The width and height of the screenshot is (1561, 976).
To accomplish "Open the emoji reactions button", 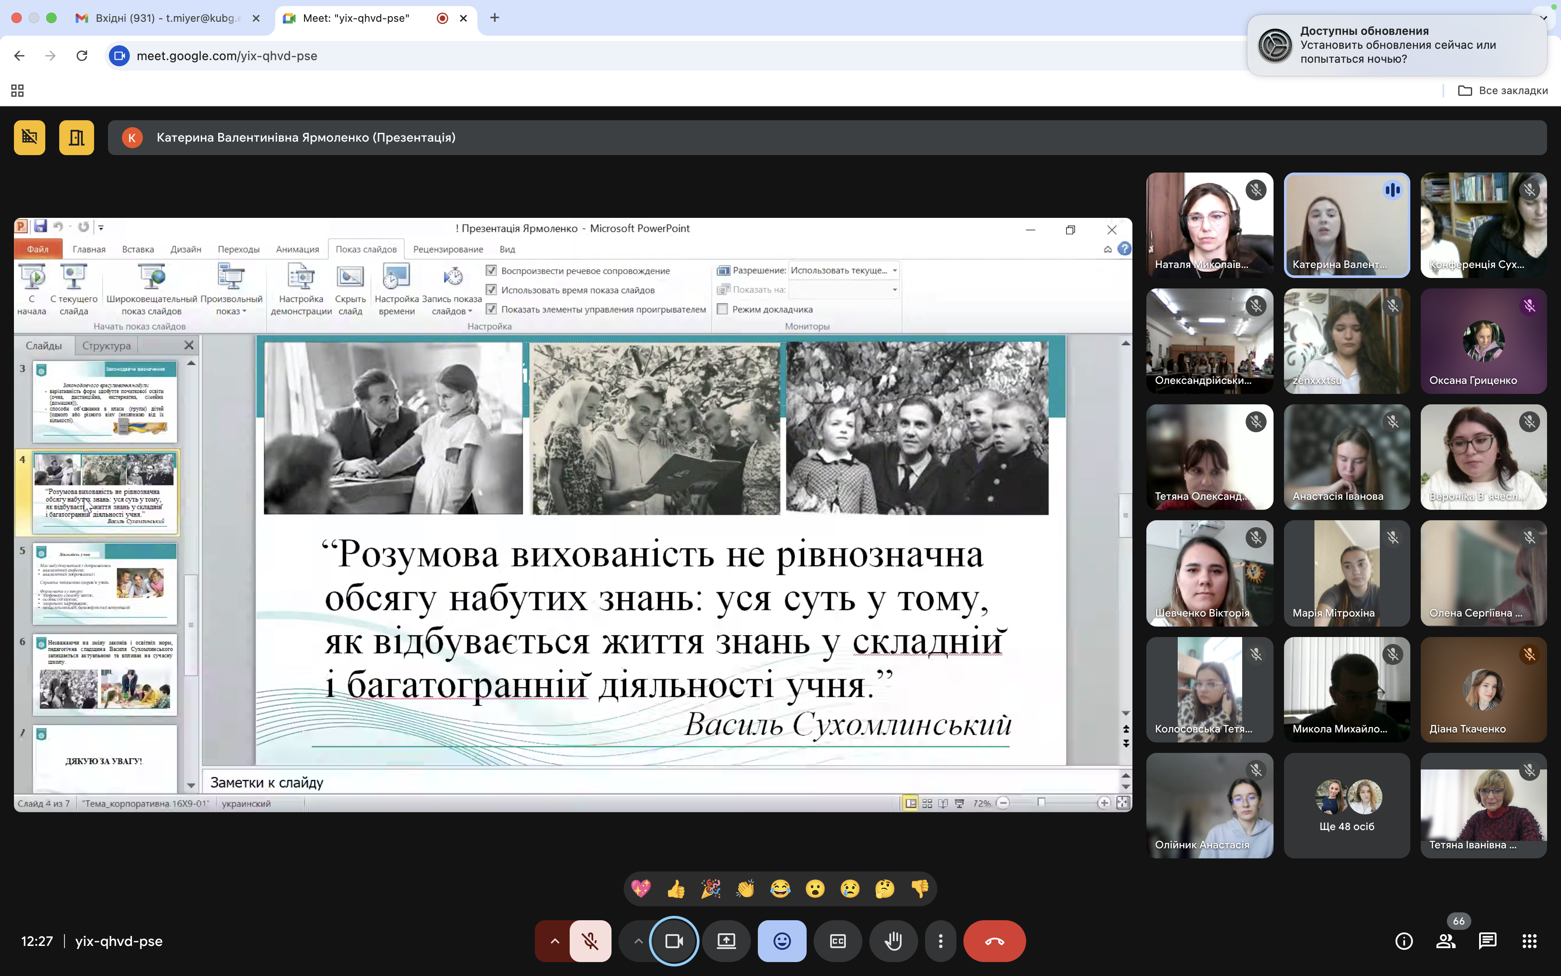I will [782, 941].
